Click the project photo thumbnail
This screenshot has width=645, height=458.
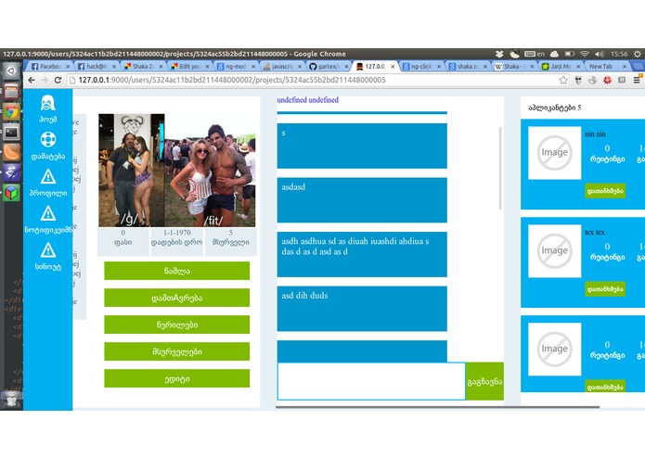point(177,171)
